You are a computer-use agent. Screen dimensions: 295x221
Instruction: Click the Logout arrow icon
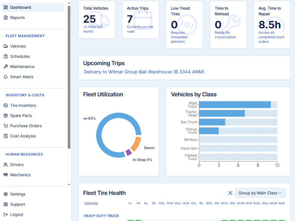[6, 215]
